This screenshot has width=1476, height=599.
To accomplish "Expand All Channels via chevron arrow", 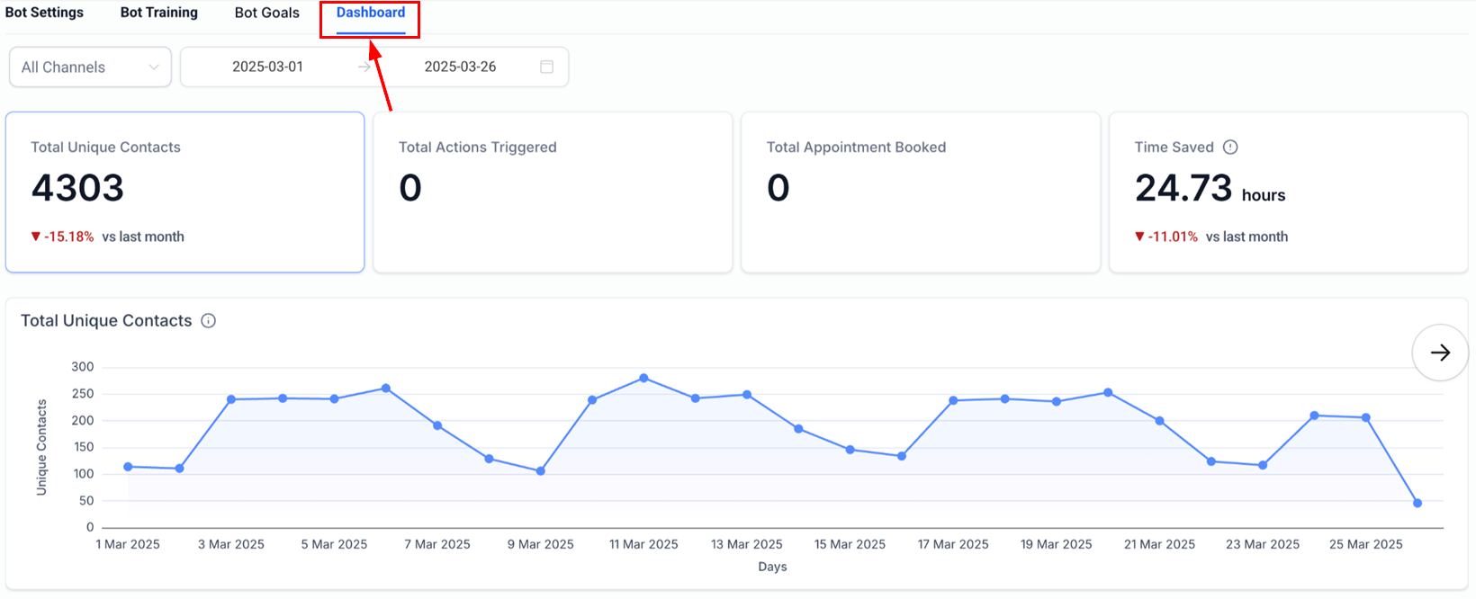I will pyautogui.click(x=154, y=67).
